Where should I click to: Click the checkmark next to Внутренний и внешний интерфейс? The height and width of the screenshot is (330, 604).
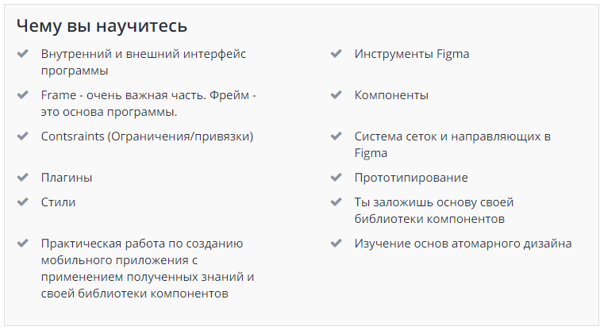coord(22,55)
